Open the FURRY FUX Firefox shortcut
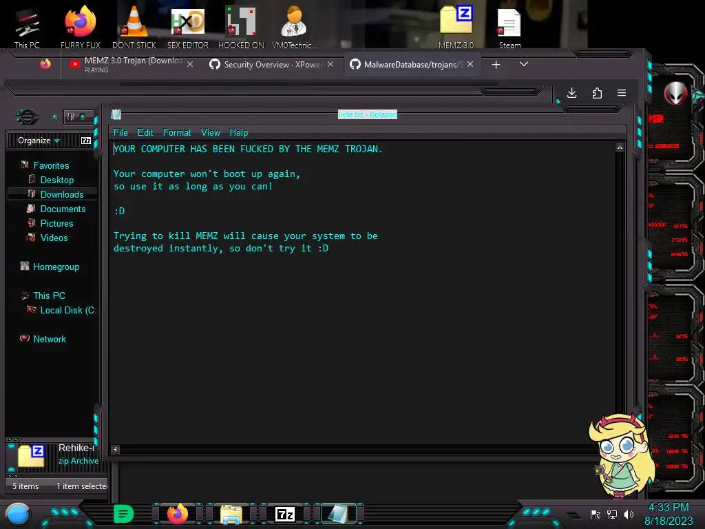The image size is (705, 529). click(x=81, y=25)
